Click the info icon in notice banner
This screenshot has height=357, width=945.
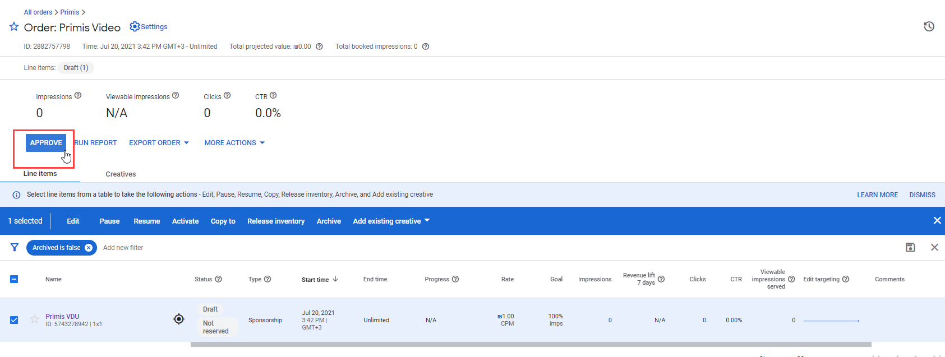click(16, 195)
